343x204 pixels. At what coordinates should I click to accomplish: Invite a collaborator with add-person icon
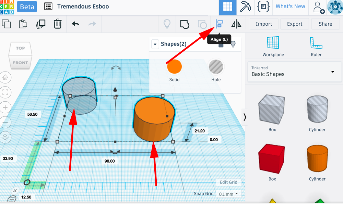coord(319,8)
